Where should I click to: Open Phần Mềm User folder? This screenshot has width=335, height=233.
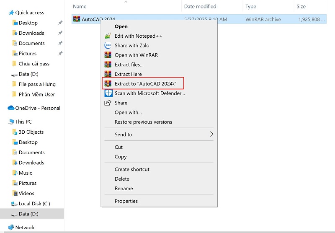pyautogui.click(x=36, y=94)
